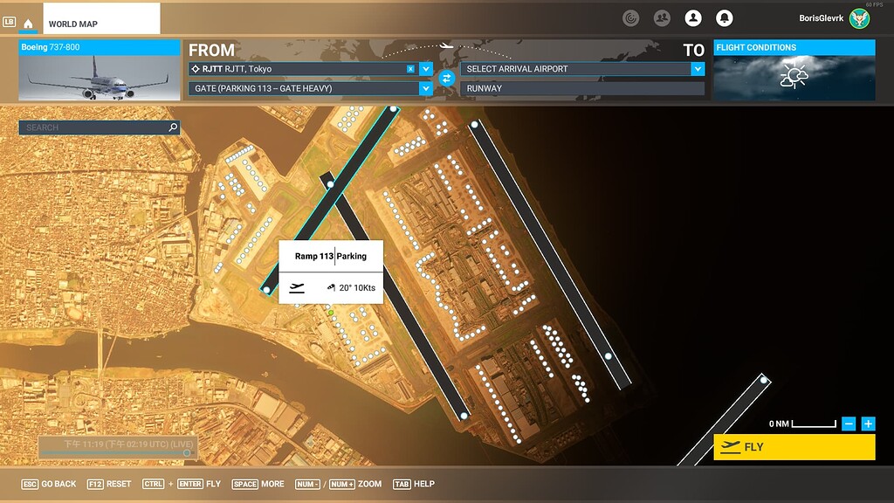Click the Go Back option
Screen dimensions: 894x503
(x=49, y=484)
